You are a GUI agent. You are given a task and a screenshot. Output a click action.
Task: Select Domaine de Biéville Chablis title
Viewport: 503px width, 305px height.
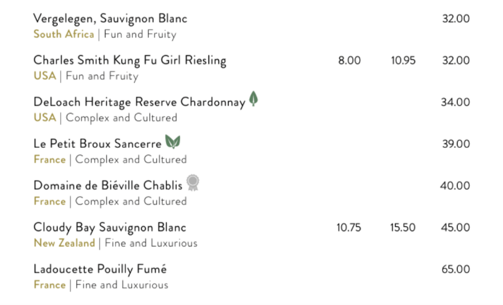pos(108,185)
